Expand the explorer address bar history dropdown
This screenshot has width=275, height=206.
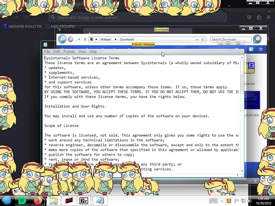[x=197, y=40]
